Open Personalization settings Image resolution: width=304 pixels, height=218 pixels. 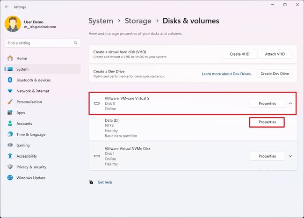coord(29,102)
